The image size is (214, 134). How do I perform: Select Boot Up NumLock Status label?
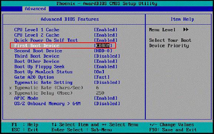(43, 72)
